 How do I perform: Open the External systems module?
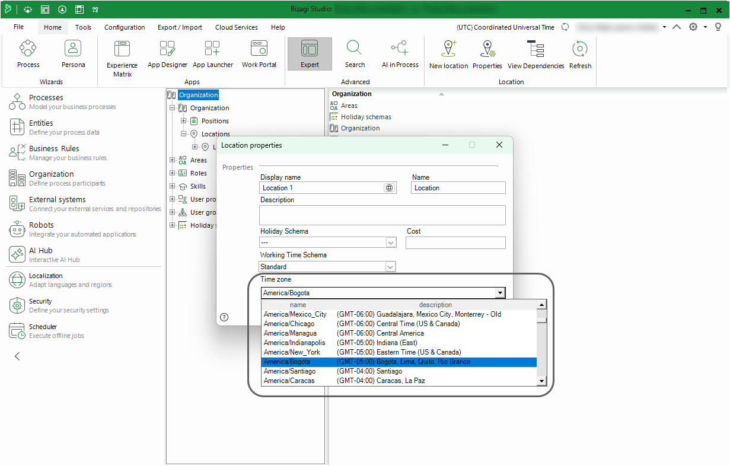85,204
